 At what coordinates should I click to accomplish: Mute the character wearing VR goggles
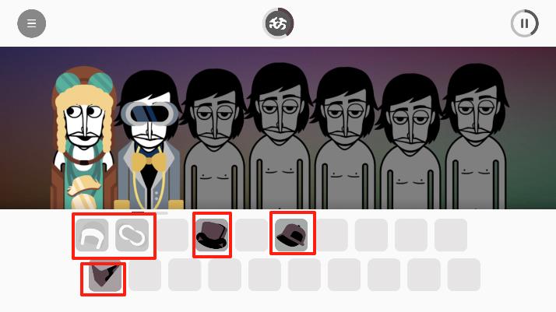point(149,140)
